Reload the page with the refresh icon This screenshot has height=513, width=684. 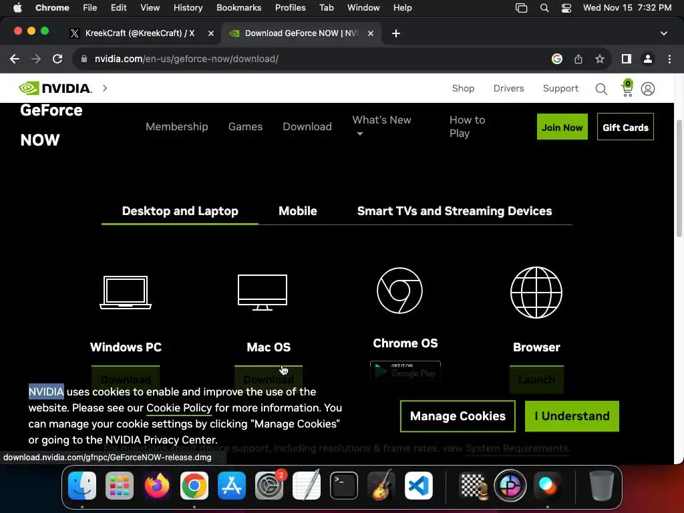[x=57, y=59]
